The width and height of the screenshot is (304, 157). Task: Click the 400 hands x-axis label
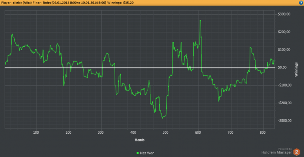point(133,132)
